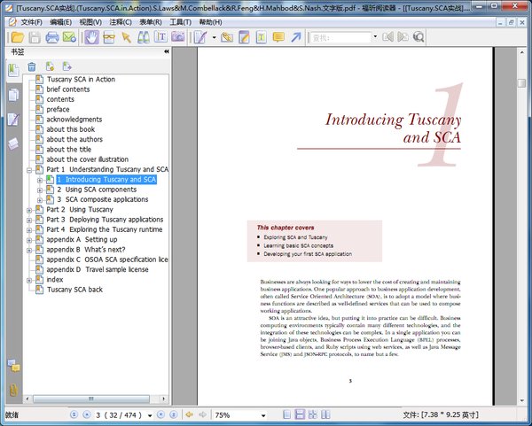The image size is (532, 426).
Task: Click the find previous icon
Action: [x=388, y=36]
